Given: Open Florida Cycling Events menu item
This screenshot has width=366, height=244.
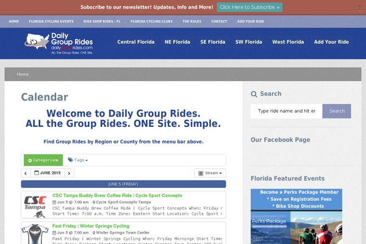Looking at the screenshot, I should pos(51,21).
